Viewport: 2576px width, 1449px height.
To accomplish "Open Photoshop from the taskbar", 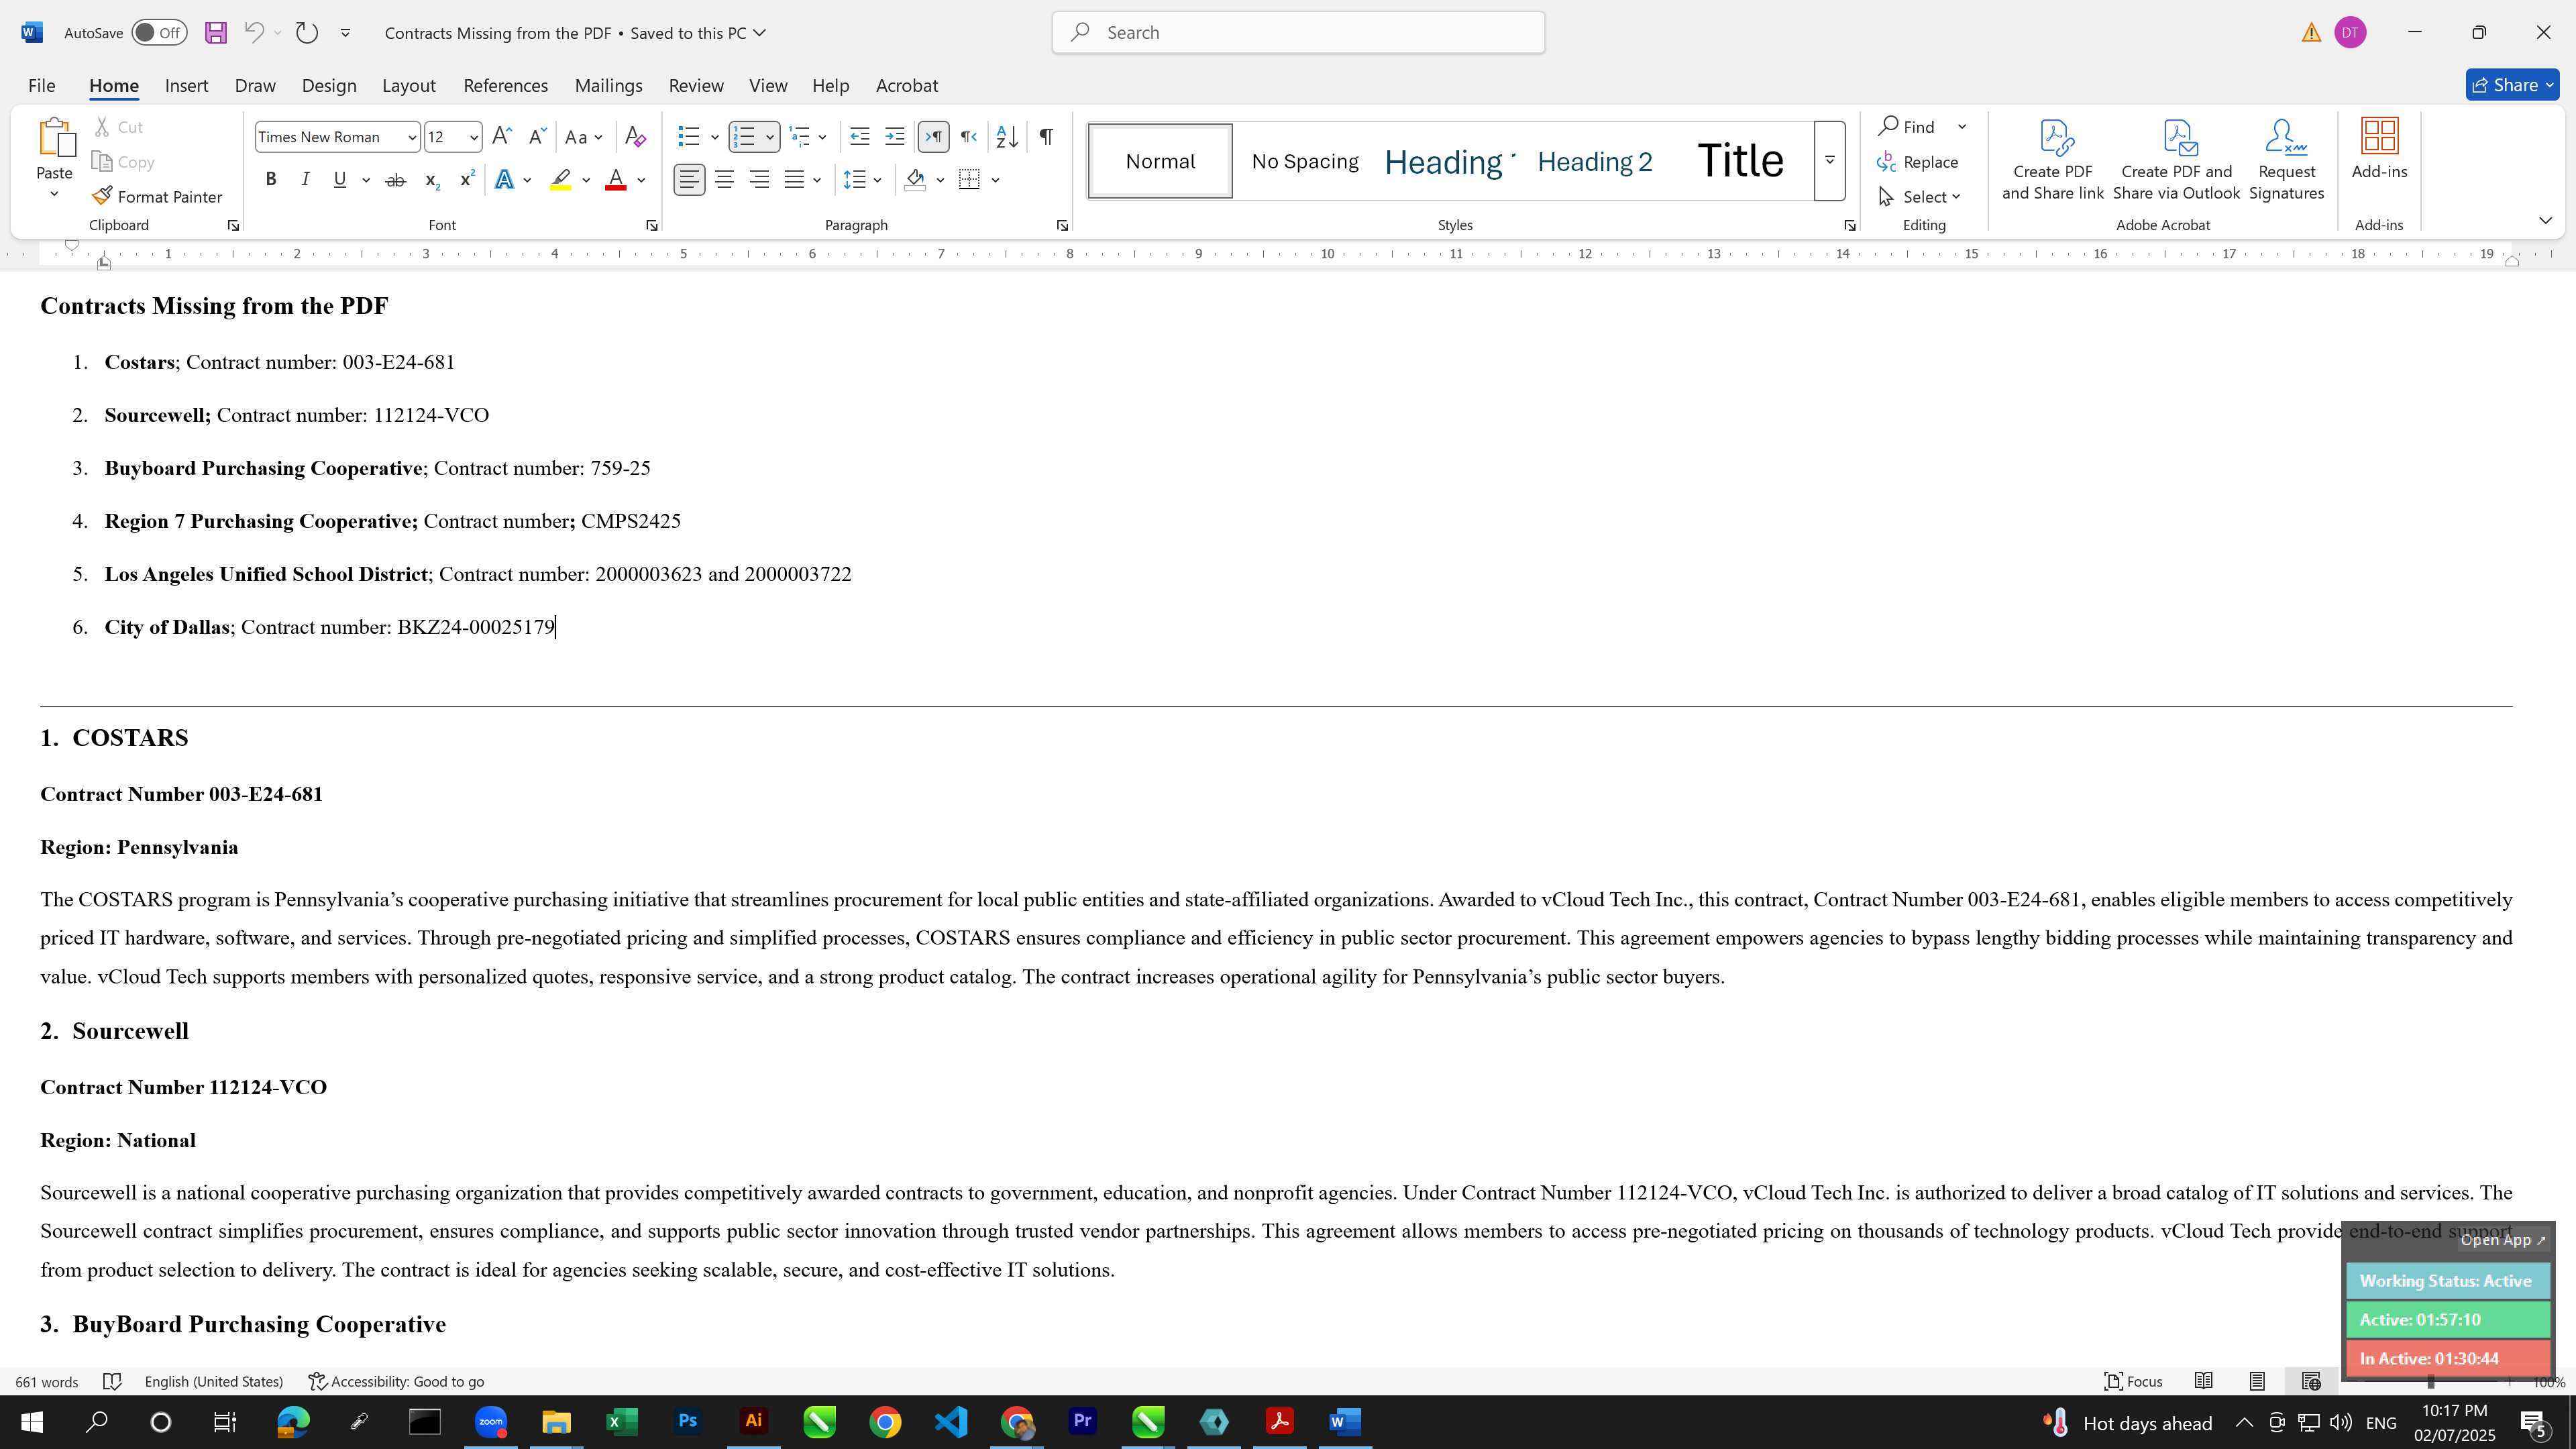I will (x=688, y=1421).
